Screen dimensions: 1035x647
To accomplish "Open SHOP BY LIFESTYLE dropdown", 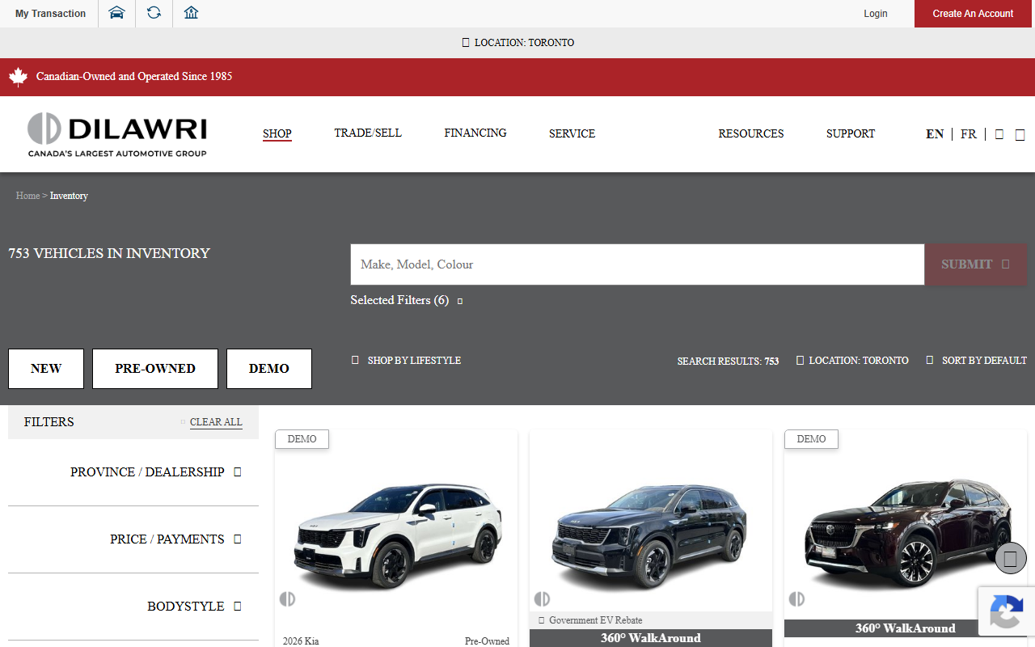I will pyautogui.click(x=406, y=361).
